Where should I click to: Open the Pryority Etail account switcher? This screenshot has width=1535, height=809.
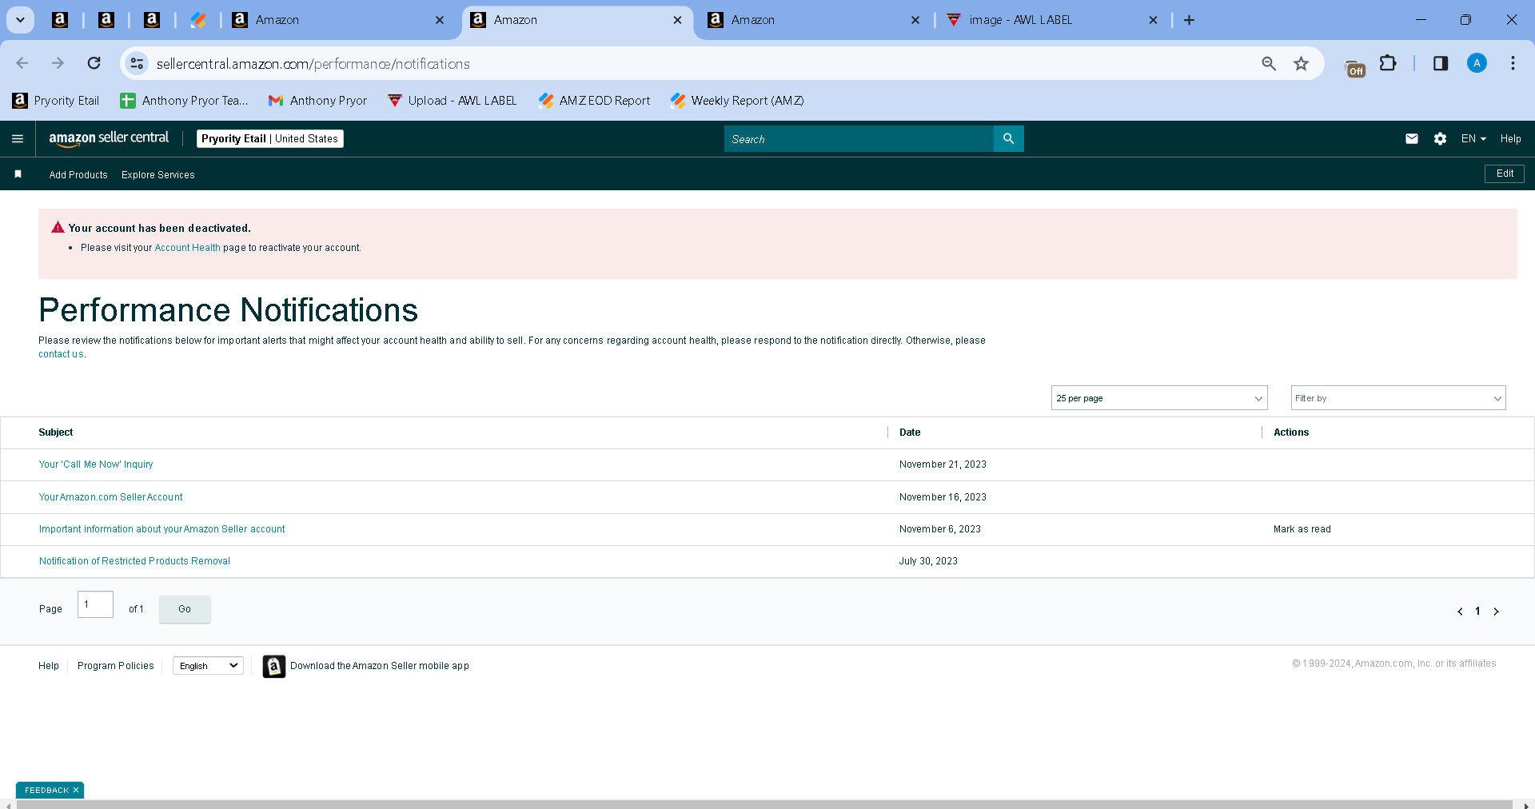(x=270, y=139)
